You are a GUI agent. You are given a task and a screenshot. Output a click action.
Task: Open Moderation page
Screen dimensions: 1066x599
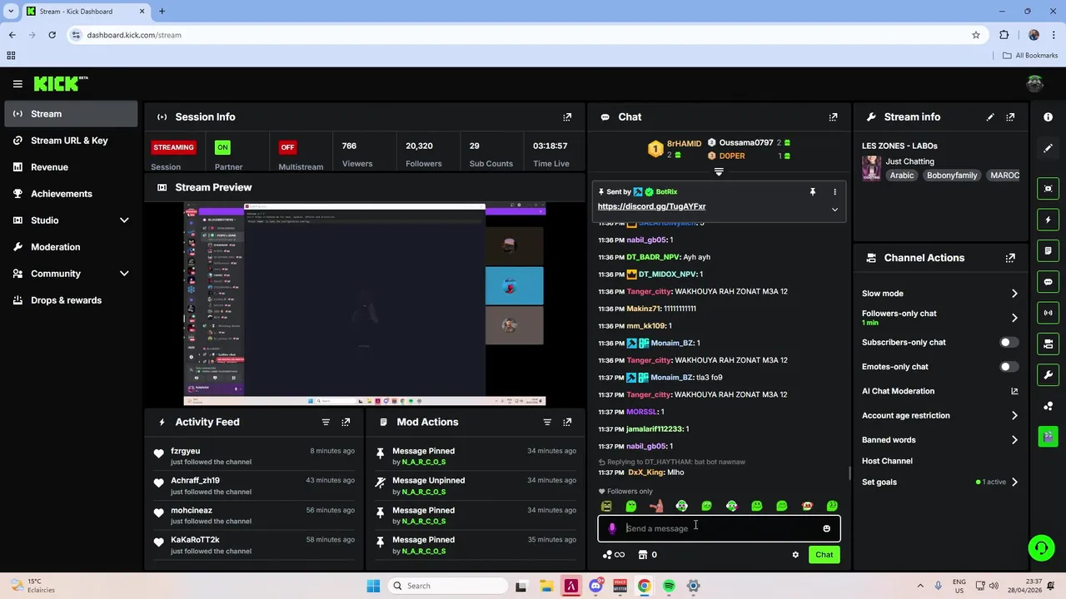pyautogui.click(x=71, y=247)
